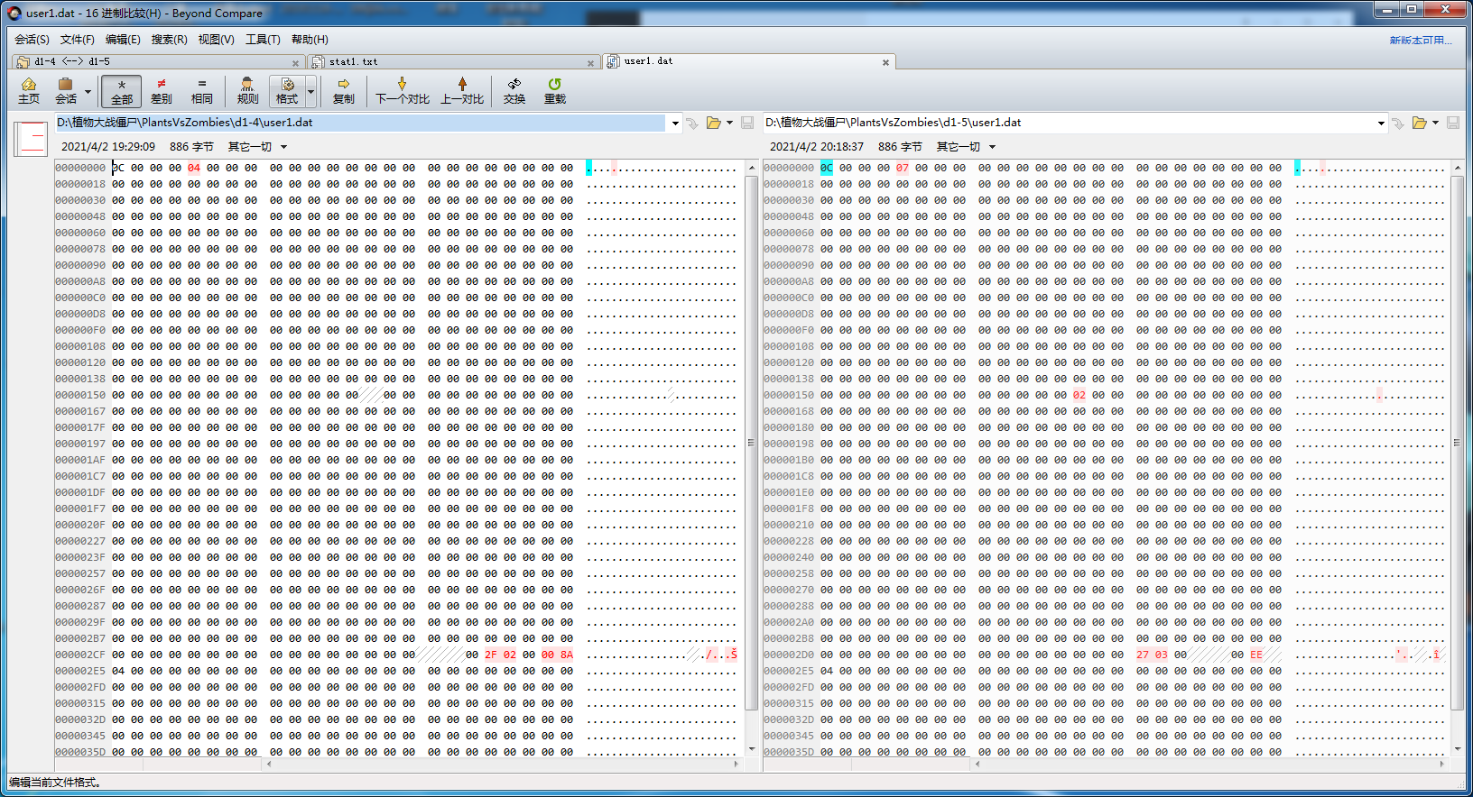1473x797 pixels.
Task: Click the left pane horizontal scrollbar
Action: [x=503, y=764]
